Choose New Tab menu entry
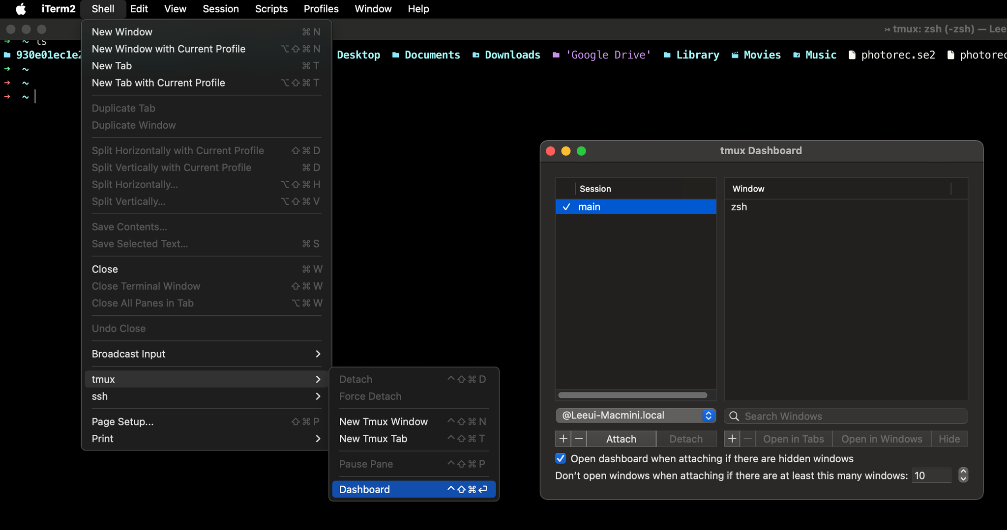1007x530 pixels. pyautogui.click(x=206, y=66)
